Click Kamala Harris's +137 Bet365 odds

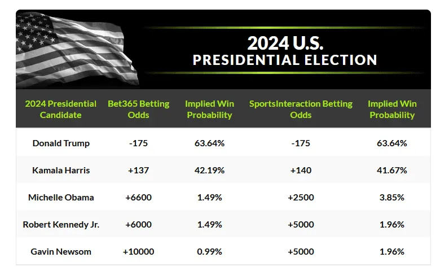pyautogui.click(x=138, y=170)
